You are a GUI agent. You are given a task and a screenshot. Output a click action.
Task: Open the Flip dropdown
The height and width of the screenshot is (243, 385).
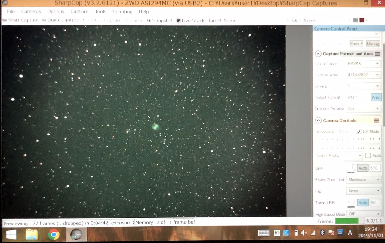[x=363, y=191]
